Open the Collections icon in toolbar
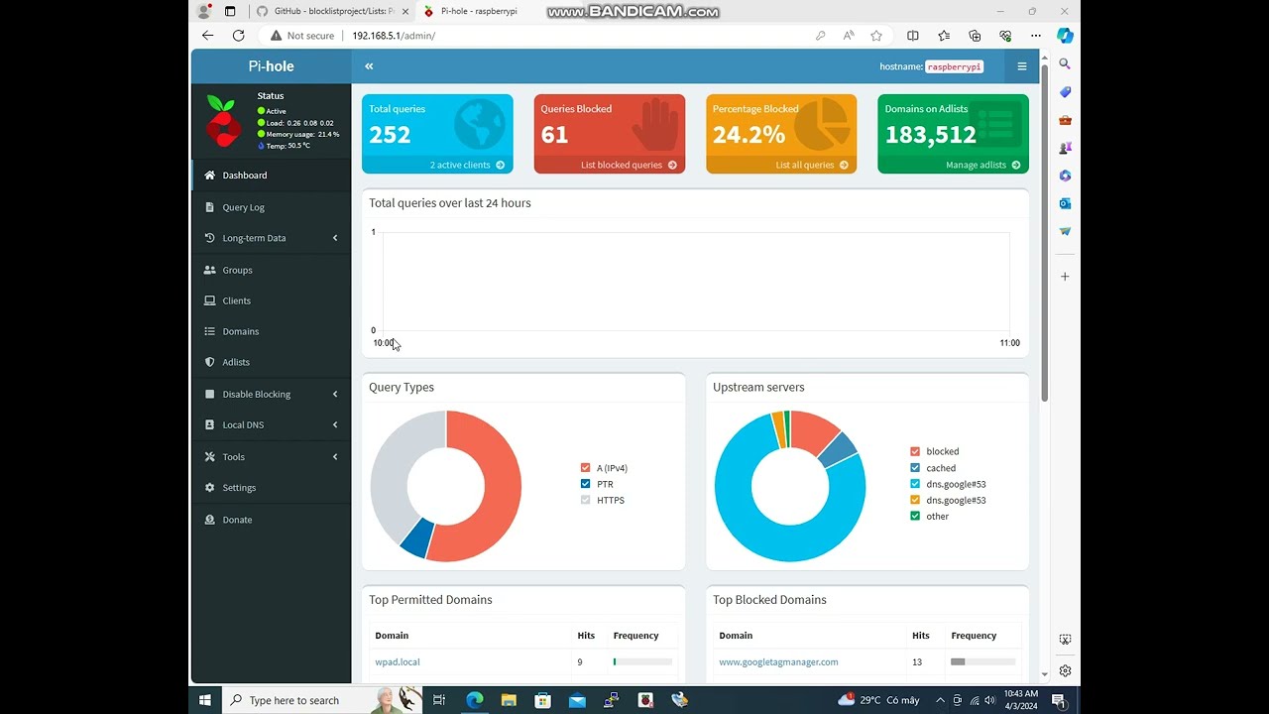Viewport: 1269px width, 714px height. click(975, 36)
